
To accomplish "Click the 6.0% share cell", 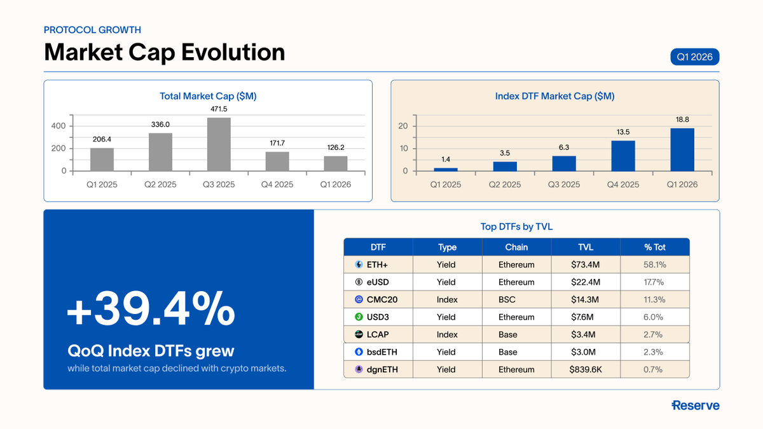I will [654, 317].
